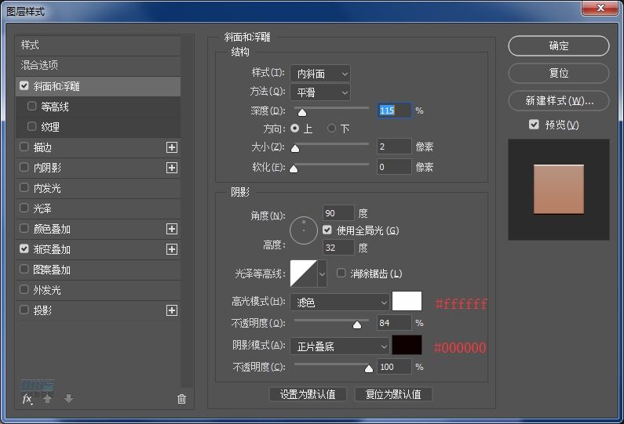Click the move effect down arrow icon
Viewport: 624px width, 424px height.
(68, 399)
